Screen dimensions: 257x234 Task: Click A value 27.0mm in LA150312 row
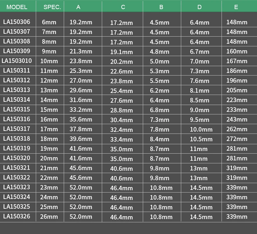(81, 80)
